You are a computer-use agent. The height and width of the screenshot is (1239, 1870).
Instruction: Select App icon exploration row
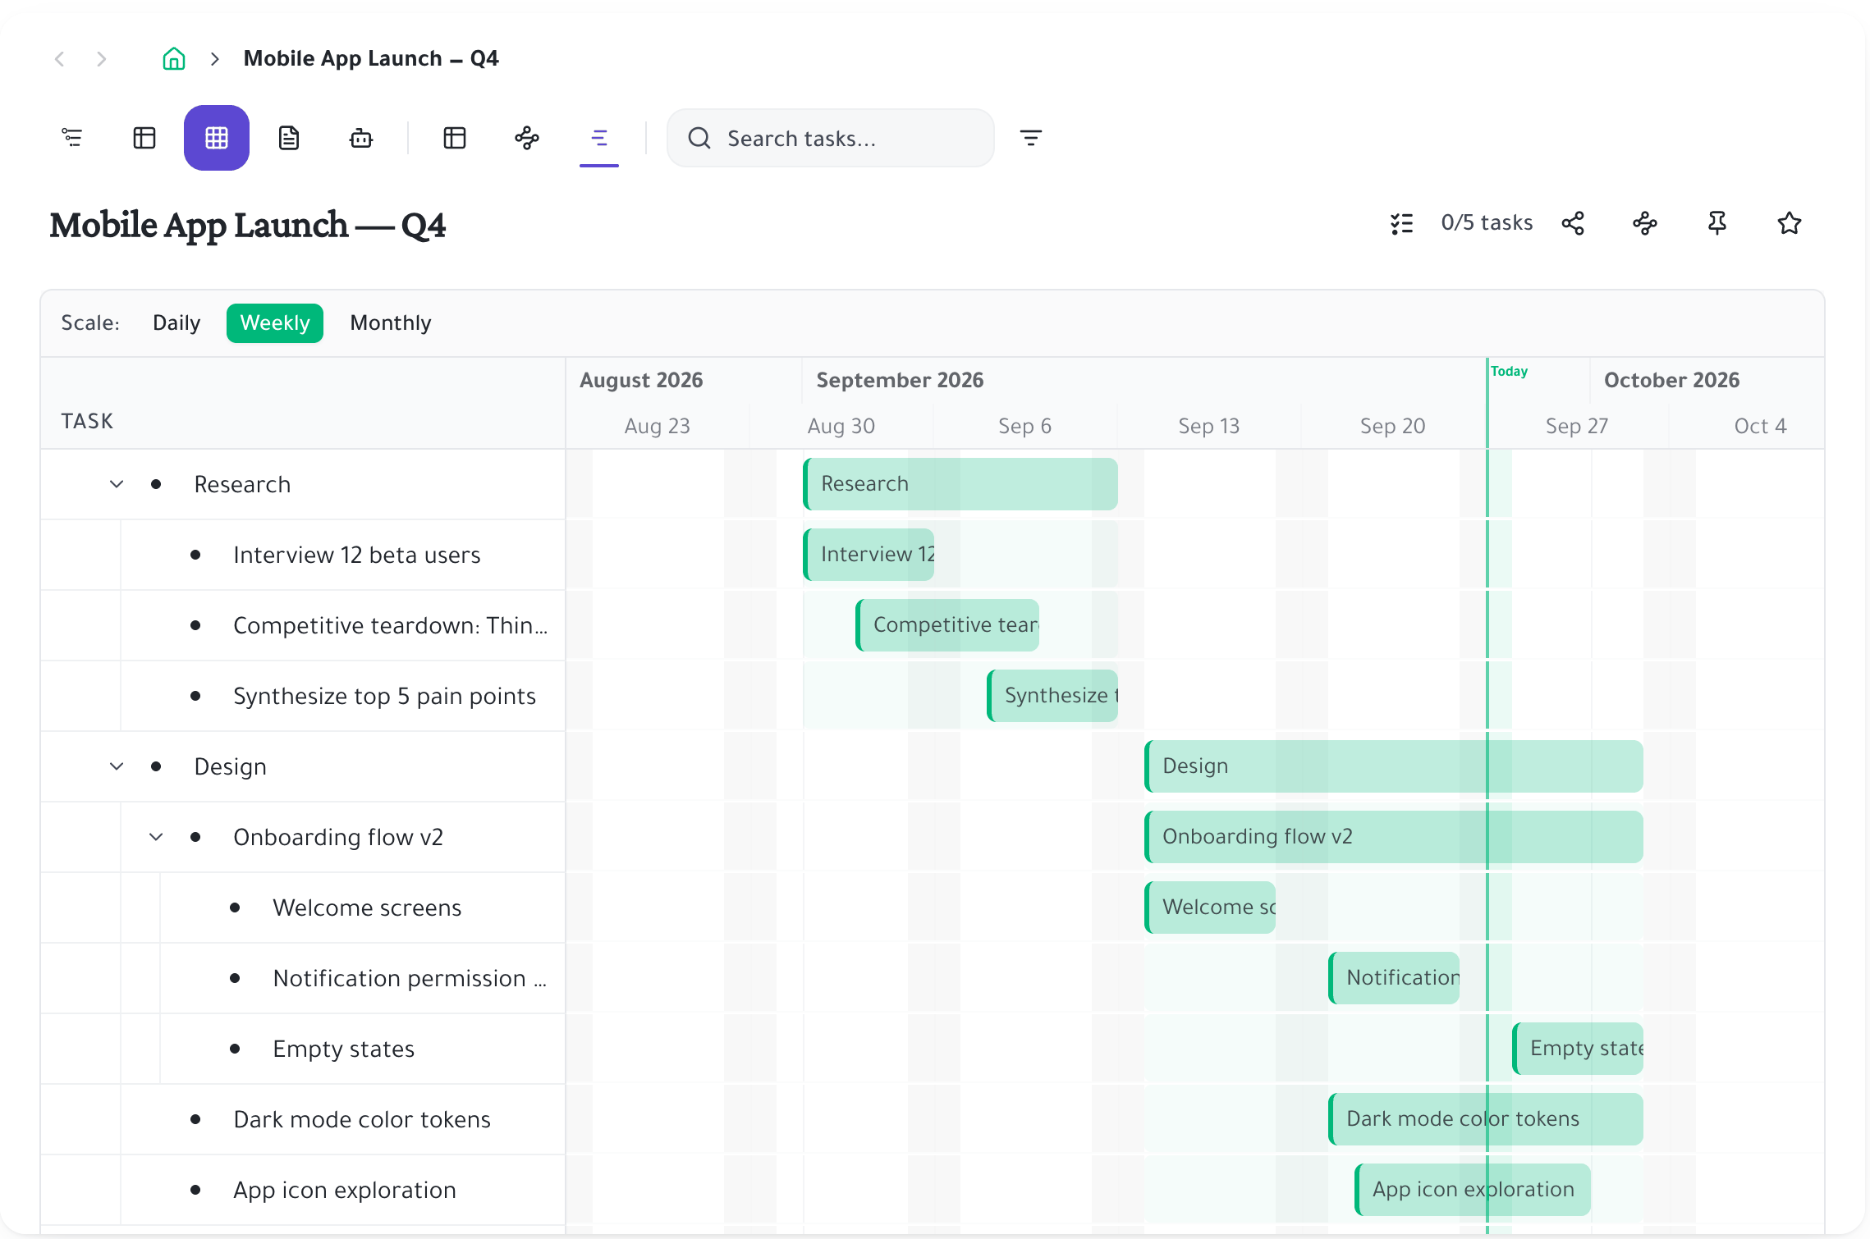click(x=303, y=1190)
